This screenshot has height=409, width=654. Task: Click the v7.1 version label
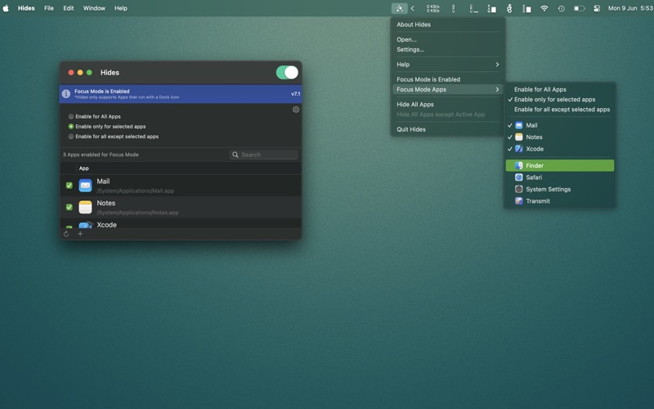[295, 94]
